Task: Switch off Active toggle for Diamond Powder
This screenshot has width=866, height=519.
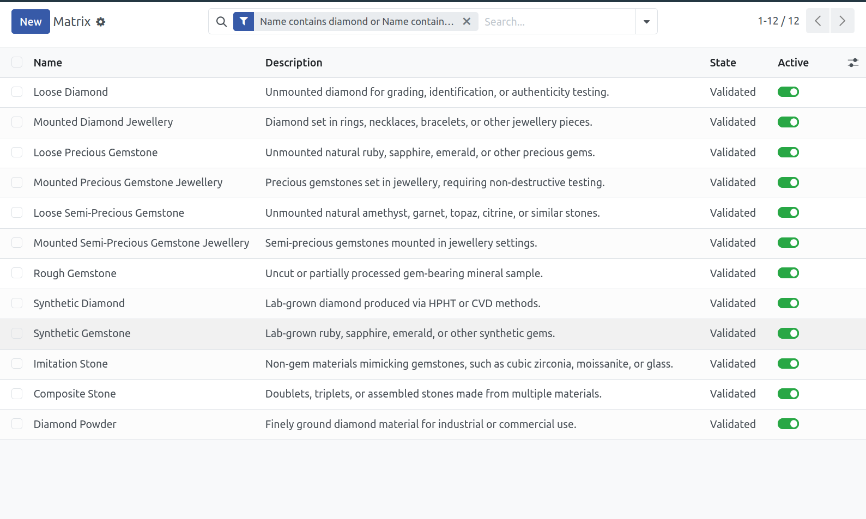Action: (788, 424)
